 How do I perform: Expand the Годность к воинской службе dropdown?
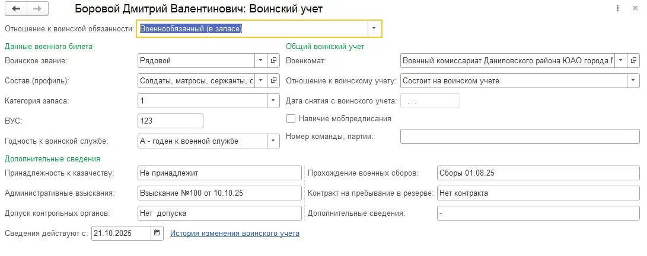pos(273,141)
